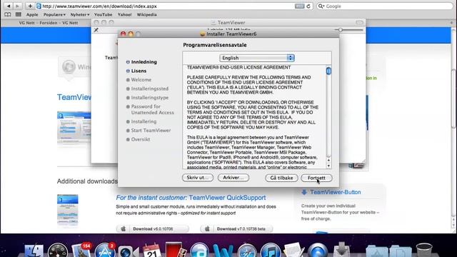This screenshot has width=457, height=257.
Task: Reload the page with the refresh icon
Action: [x=308, y=6]
